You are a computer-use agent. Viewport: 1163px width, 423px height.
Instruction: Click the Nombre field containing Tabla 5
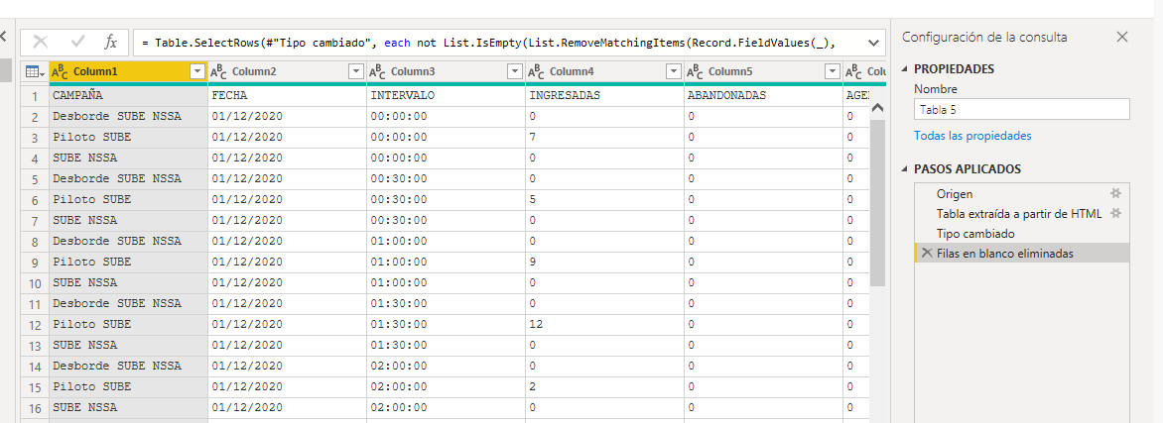pos(1022,110)
